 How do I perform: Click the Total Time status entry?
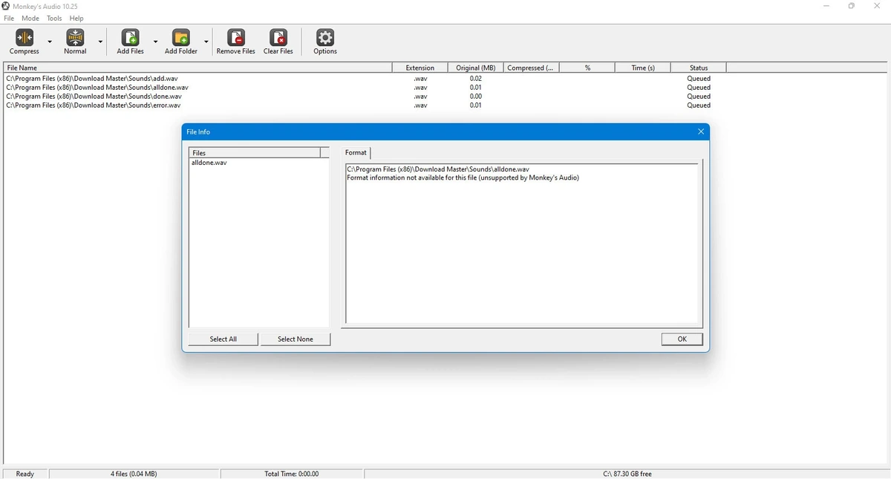tap(292, 474)
